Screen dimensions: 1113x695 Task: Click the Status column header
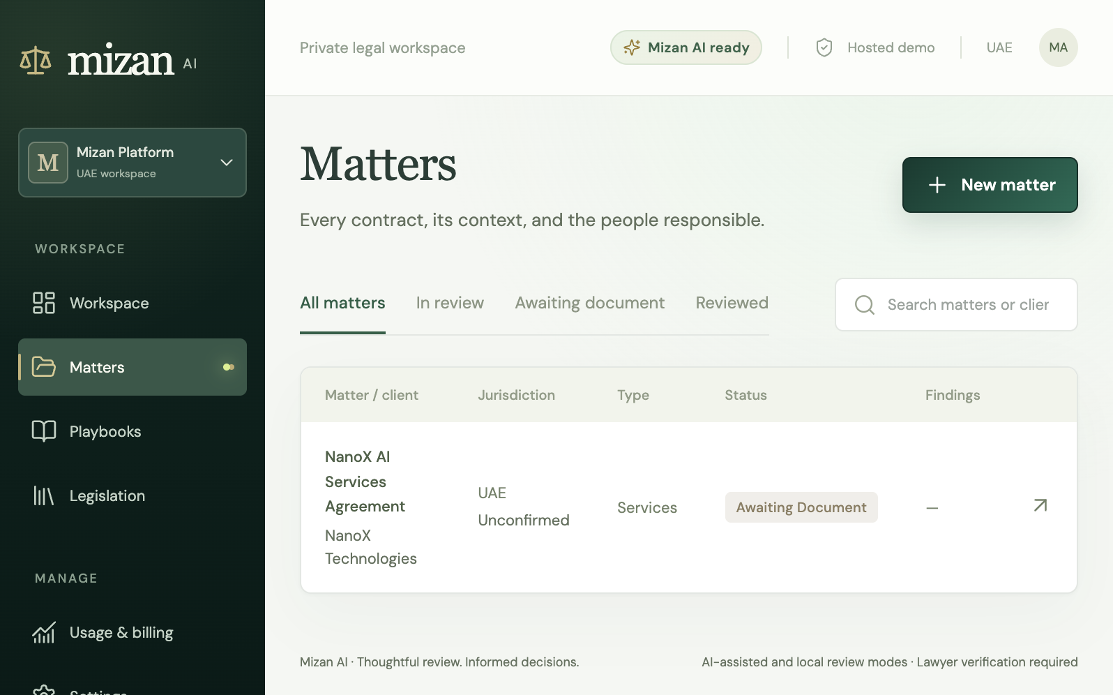tap(745, 395)
